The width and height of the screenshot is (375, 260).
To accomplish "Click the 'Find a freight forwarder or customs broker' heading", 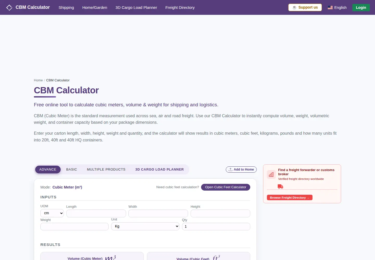I will click(x=306, y=172).
